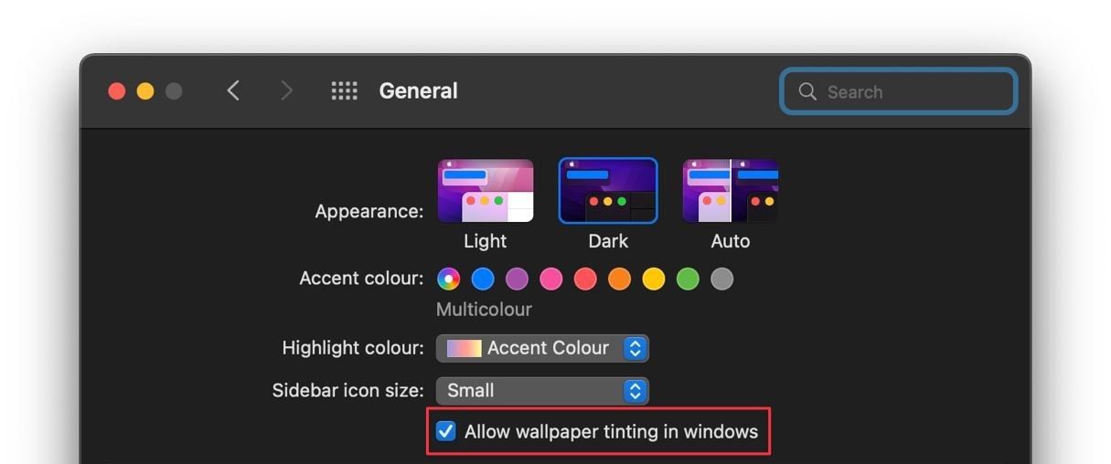
Task: Pick the blue accent colour
Action: click(483, 279)
